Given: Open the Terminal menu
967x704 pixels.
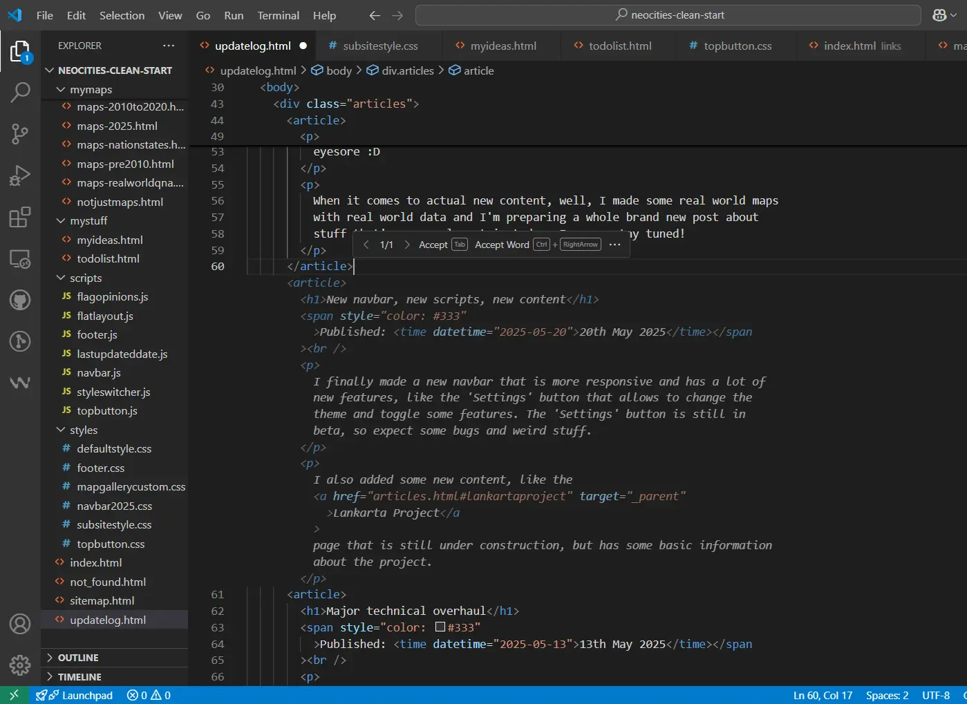Looking at the screenshot, I should coord(279,15).
